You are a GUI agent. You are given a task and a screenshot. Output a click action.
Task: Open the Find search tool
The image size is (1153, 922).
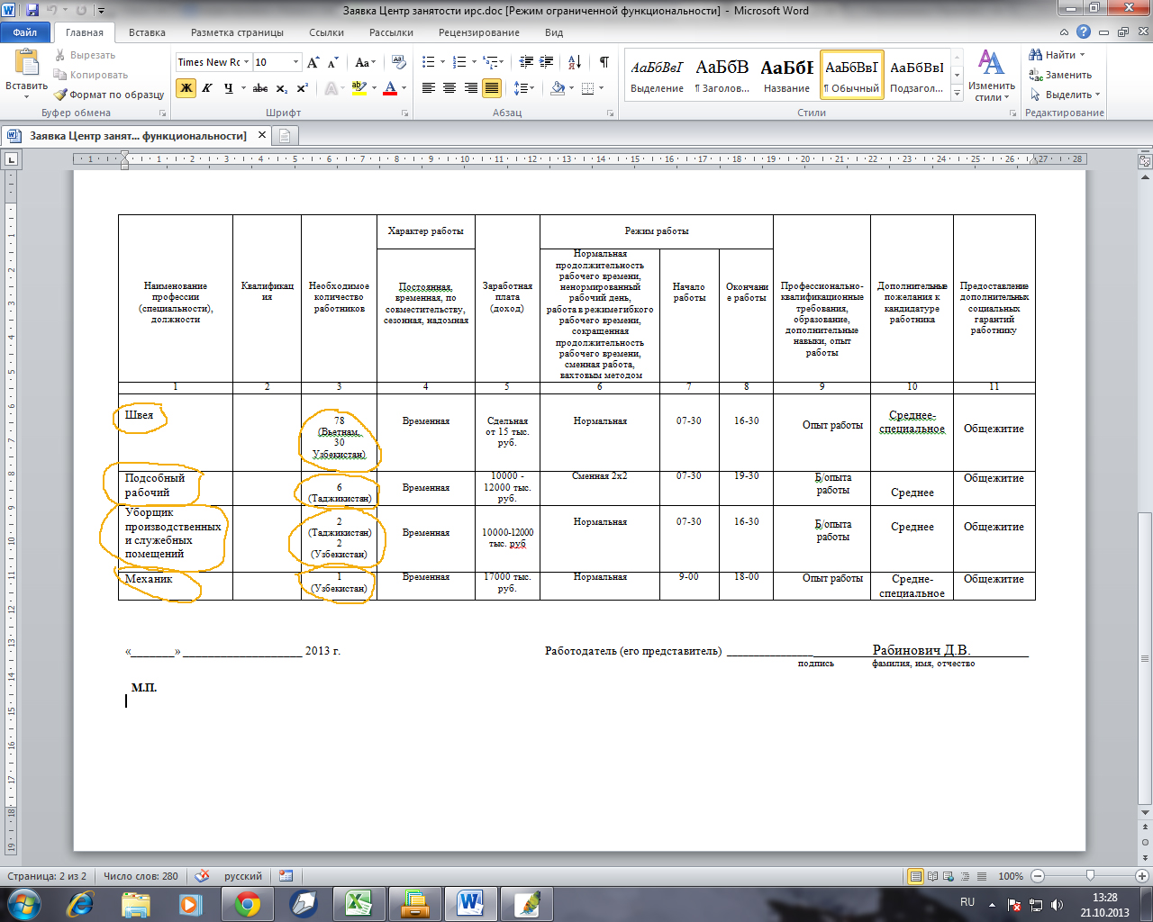coord(1053,55)
